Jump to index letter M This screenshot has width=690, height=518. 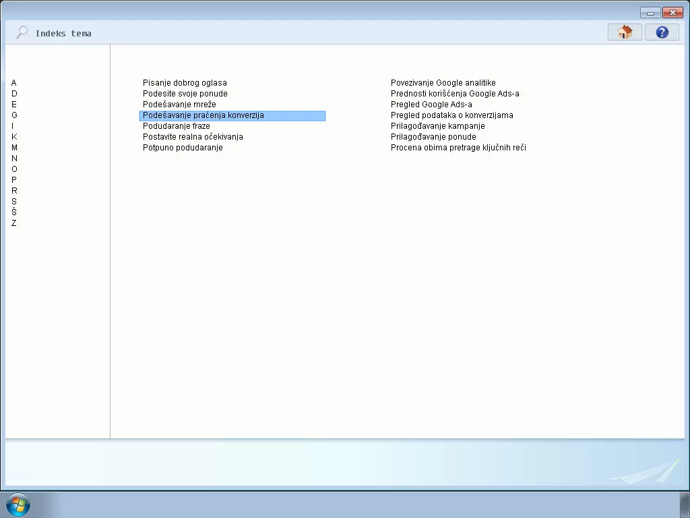15,148
